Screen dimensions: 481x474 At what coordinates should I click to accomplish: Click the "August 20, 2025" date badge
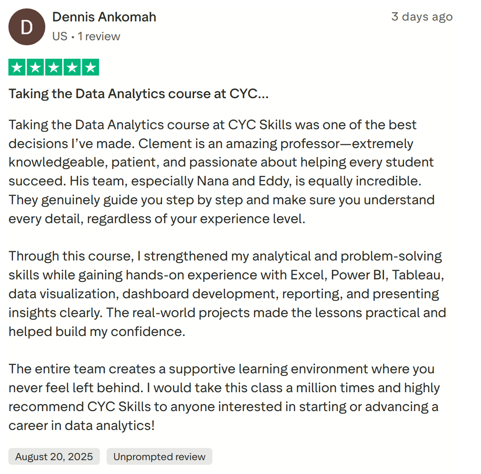point(54,456)
